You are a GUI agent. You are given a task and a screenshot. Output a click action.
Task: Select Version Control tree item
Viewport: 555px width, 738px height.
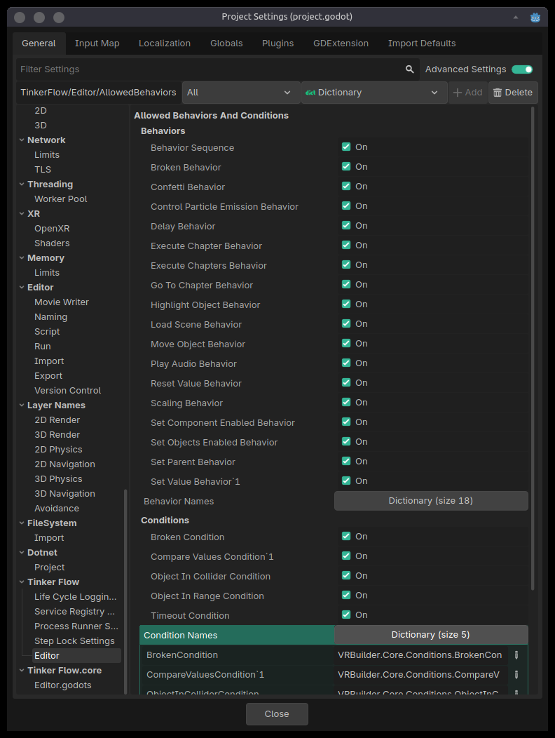pos(68,391)
